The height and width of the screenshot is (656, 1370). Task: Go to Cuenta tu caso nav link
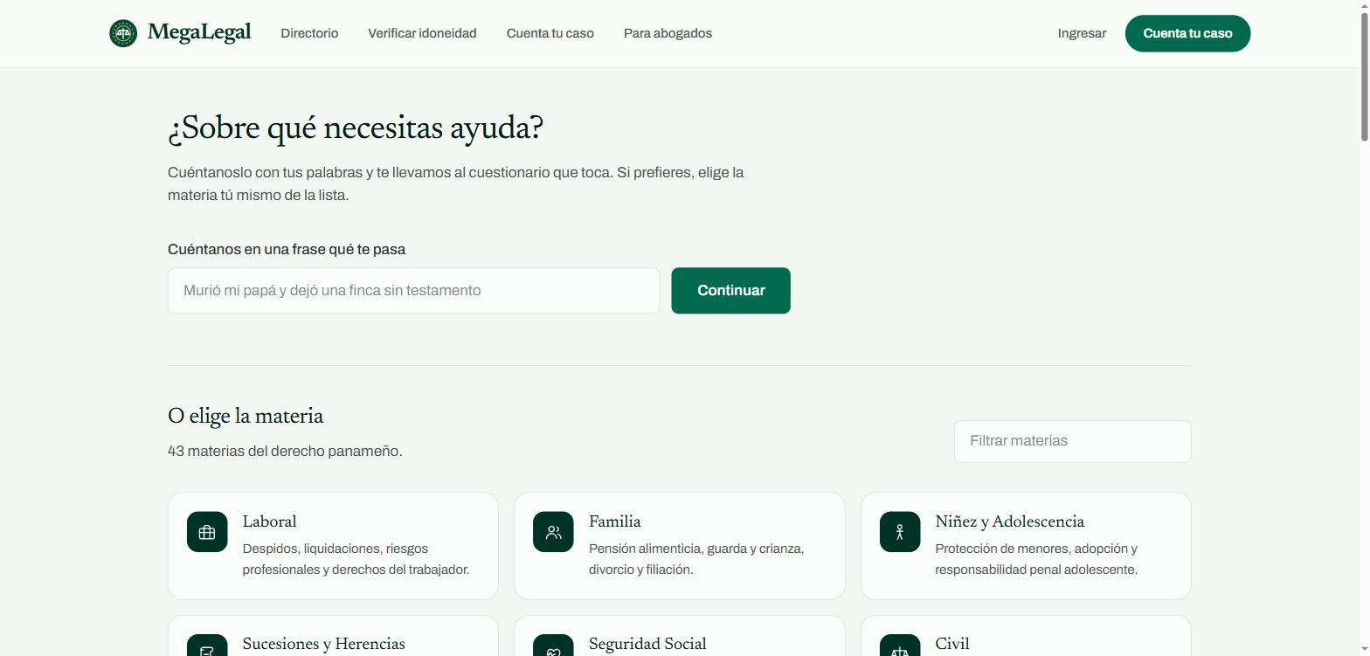[550, 33]
